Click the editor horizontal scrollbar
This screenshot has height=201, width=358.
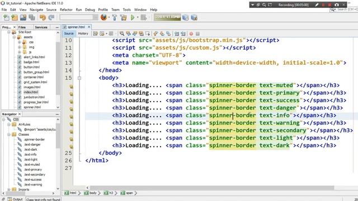212,188
